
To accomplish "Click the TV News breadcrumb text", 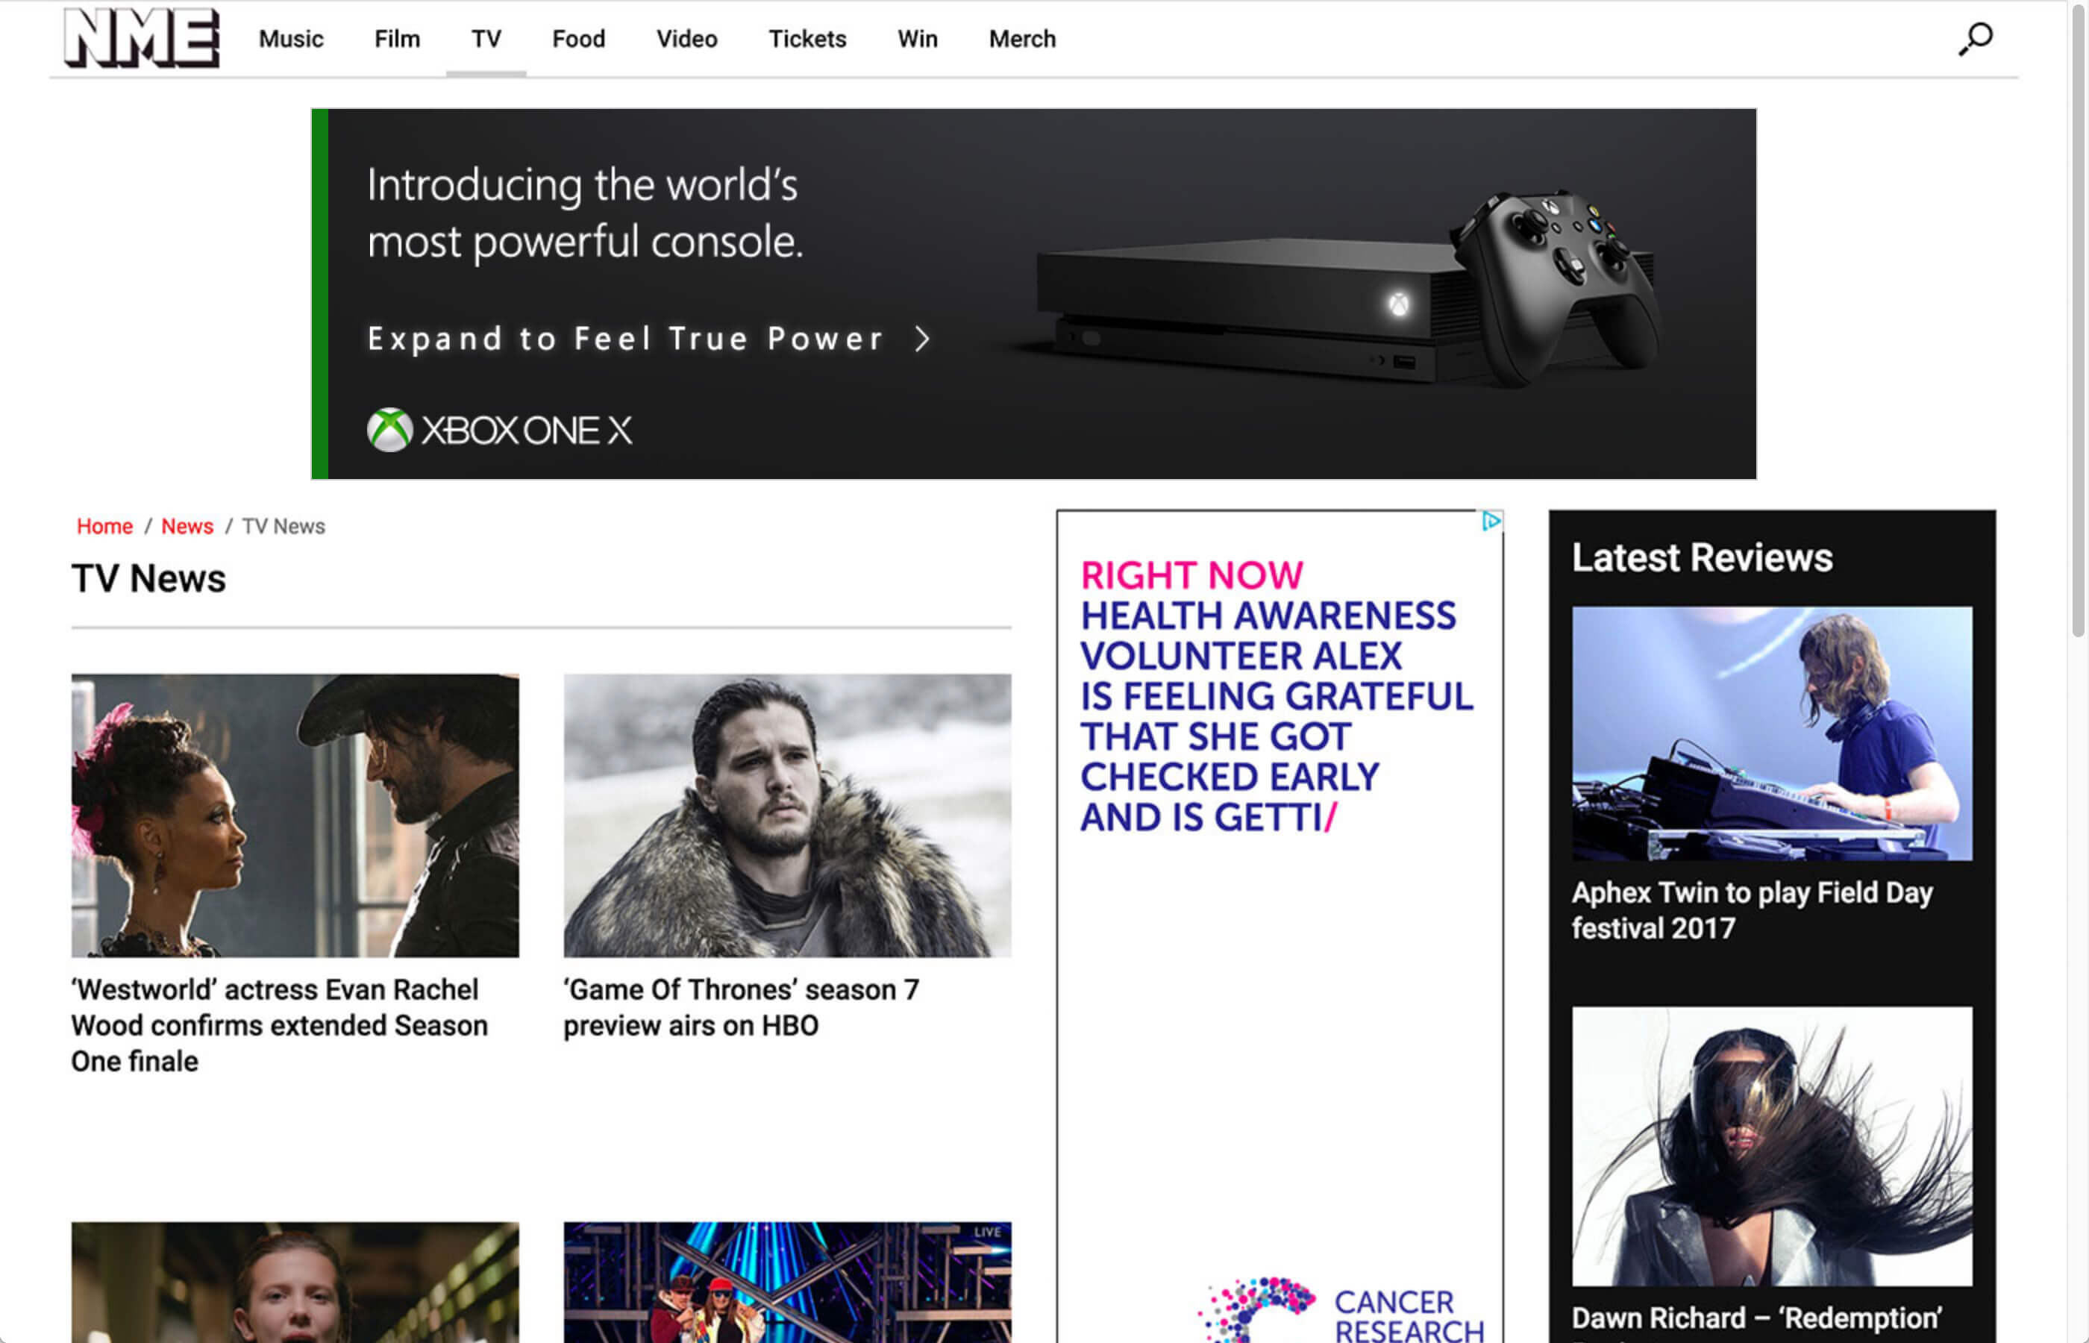I will coord(284,527).
